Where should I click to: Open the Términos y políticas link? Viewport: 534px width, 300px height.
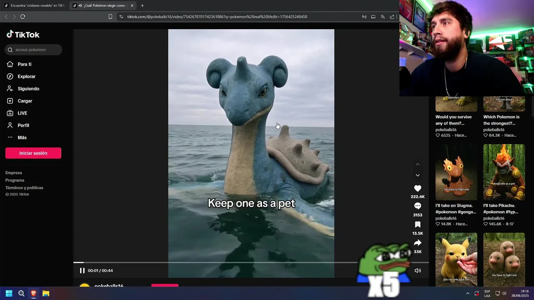point(24,187)
